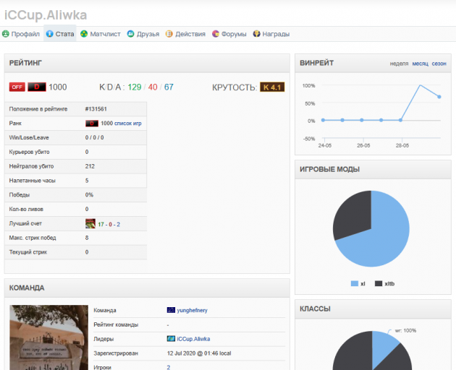Viewport: 456px width, 370px height.
Task: Click the green Профайл smiley icon
Action: [6, 34]
